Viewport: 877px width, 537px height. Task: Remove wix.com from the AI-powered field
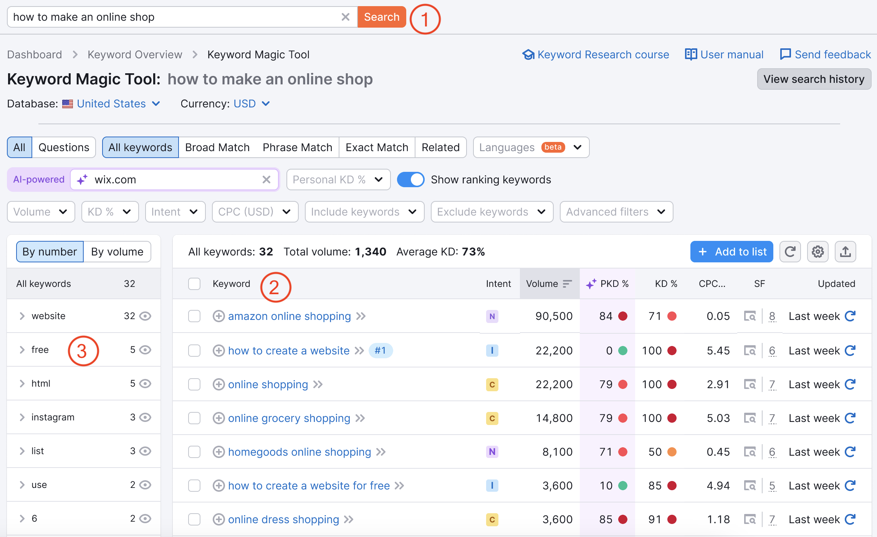click(266, 180)
